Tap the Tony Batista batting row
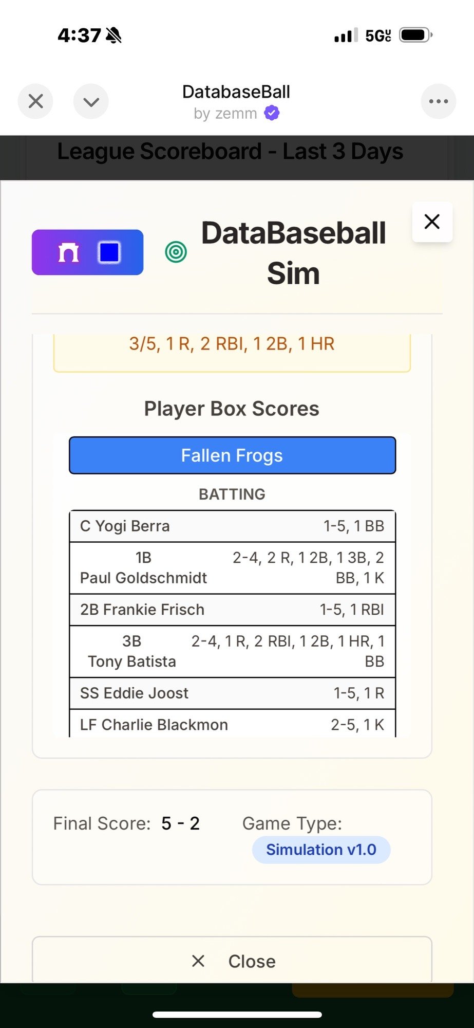474x1028 pixels. tap(232, 651)
